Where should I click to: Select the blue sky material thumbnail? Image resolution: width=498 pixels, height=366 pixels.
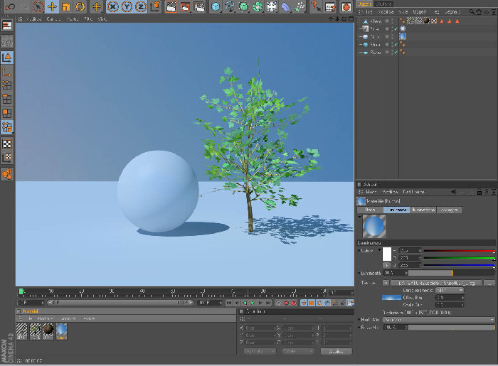pos(62,331)
